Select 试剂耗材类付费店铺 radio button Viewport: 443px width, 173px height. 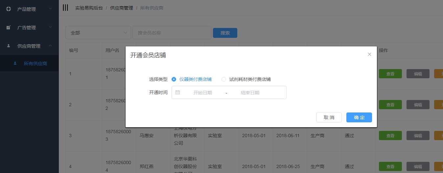pyautogui.click(x=224, y=79)
